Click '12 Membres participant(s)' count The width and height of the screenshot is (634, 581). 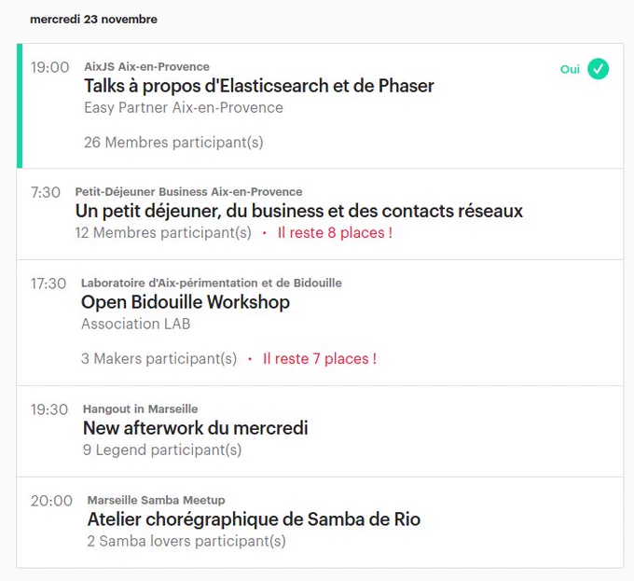(x=163, y=233)
